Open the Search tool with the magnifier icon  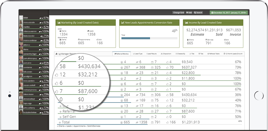[x=198, y=13]
